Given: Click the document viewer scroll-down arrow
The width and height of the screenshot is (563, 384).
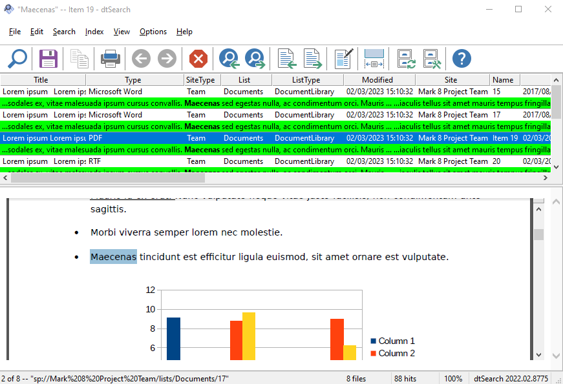Looking at the screenshot, I should [538, 354].
